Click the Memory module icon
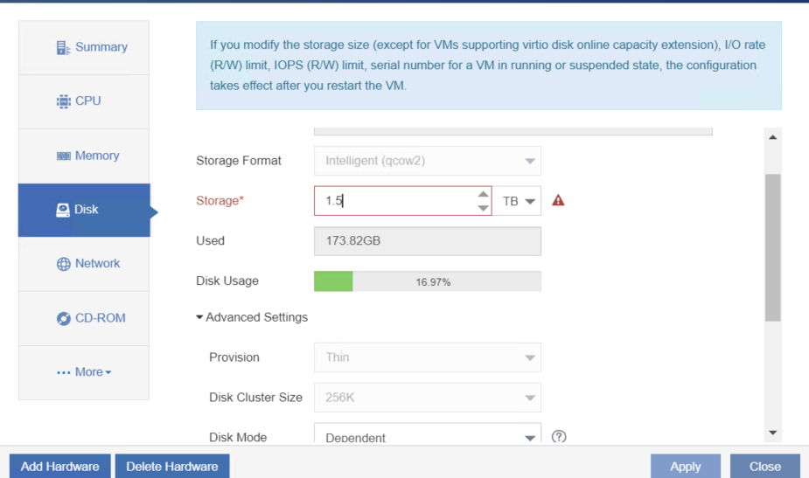The image size is (809, 478). [x=64, y=156]
